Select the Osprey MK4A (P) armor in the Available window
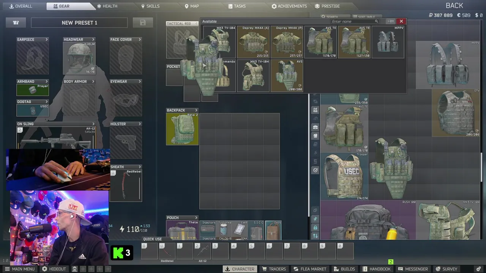Screen dimensions: 486x273 click(287, 42)
